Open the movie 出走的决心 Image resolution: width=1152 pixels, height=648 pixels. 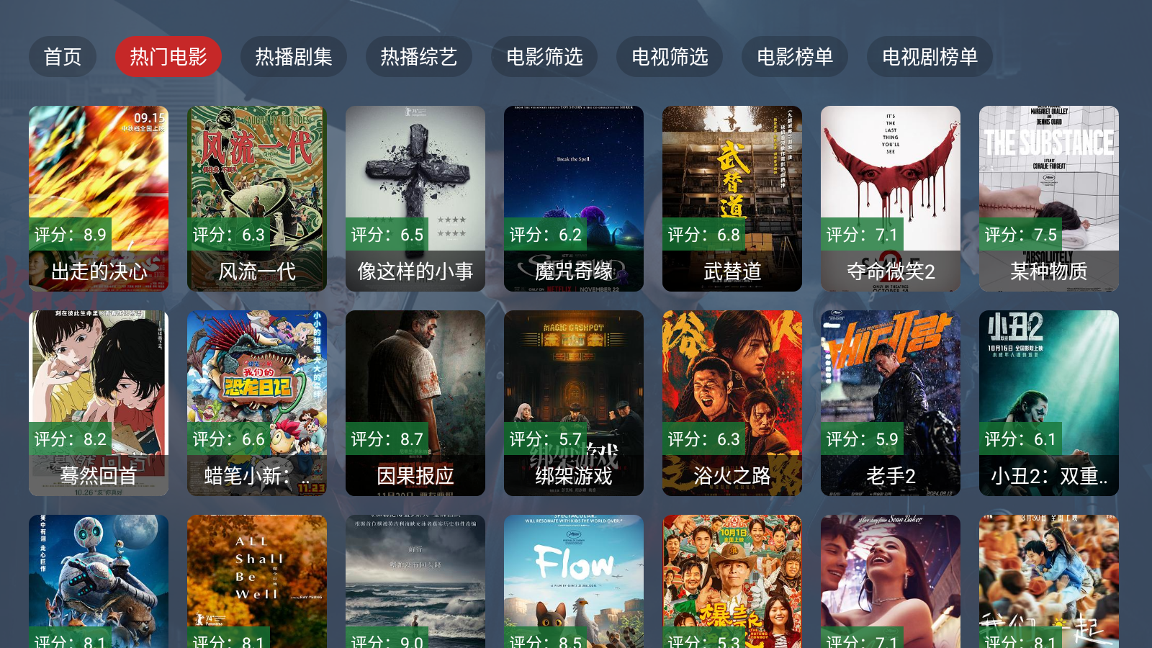click(99, 199)
